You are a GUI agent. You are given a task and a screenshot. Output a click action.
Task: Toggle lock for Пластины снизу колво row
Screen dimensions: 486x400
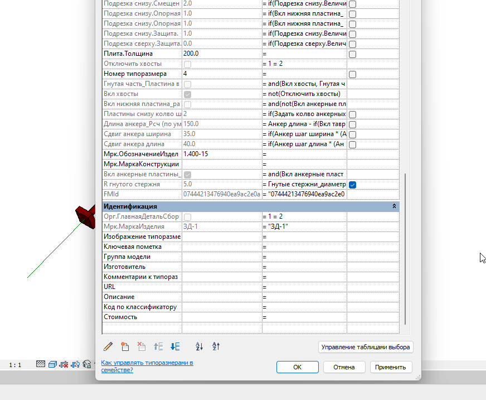click(352, 114)
